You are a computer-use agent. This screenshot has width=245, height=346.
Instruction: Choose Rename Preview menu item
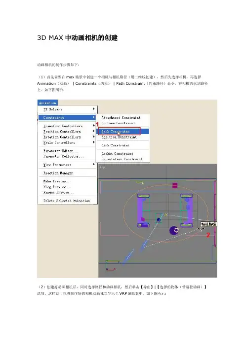68,192
